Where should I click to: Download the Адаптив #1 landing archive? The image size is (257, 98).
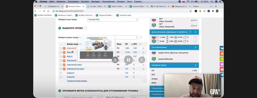pos(143,48)
